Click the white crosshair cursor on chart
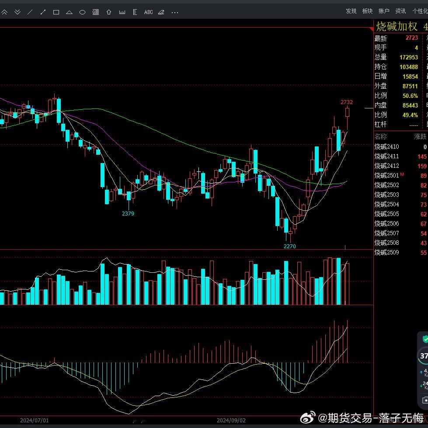This screenshot has height=428, width=428. click(199, 171)
